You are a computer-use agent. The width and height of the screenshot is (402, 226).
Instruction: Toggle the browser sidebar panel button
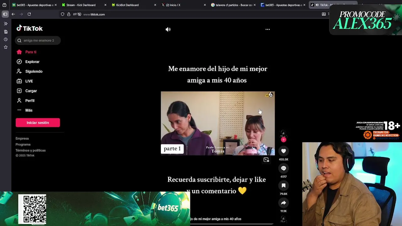click(x=5, y=14)
